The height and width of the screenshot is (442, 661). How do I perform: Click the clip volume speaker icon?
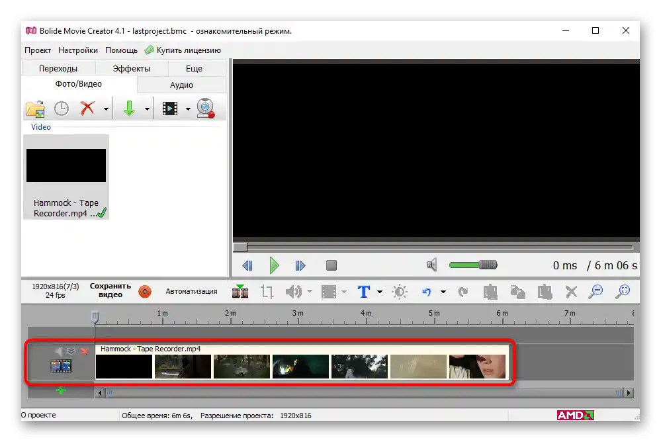(x=294, y=291)
